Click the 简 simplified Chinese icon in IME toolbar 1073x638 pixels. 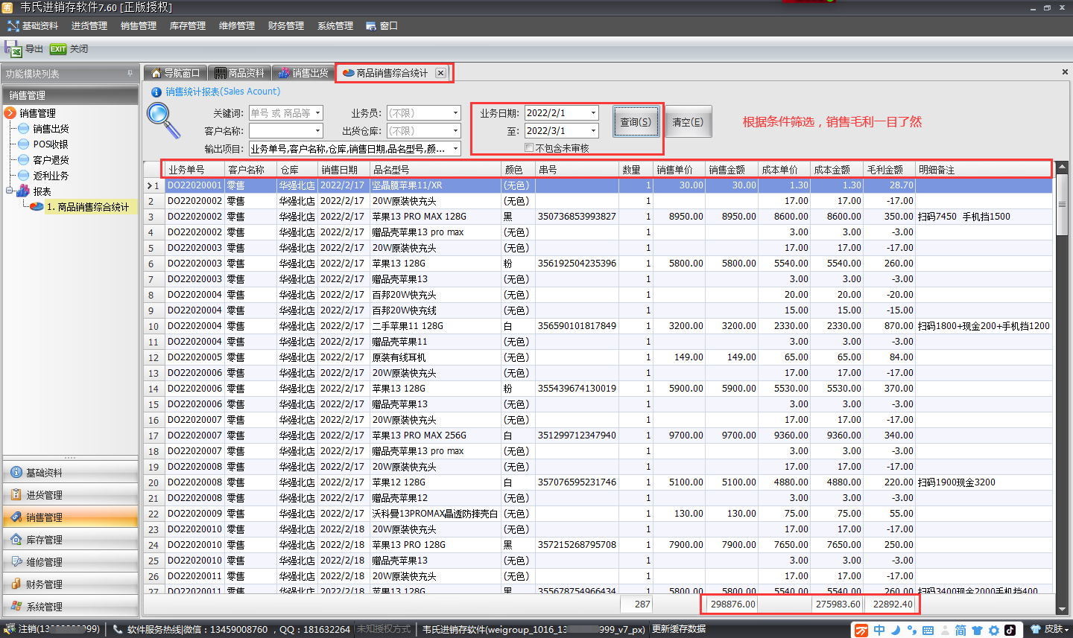pos(960,631)
